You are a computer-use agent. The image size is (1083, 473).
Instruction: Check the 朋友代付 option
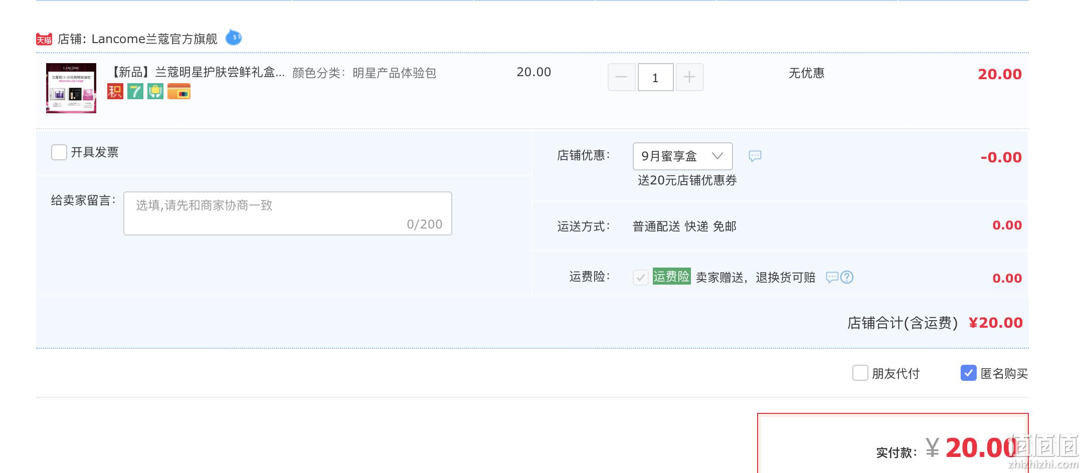coord(860,373)
